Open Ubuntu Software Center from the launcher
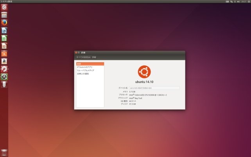The height and width of the screenshot is (157, 251). (x=4, y=54)
